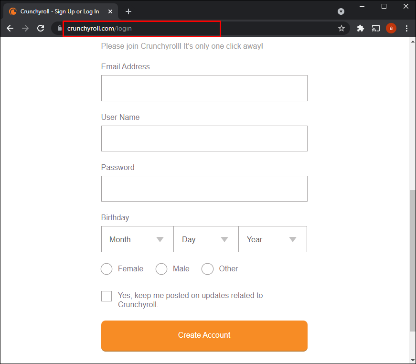Click the page vertical scrollbar thumb
Screen dimensions: 416x364
[412, 260]
